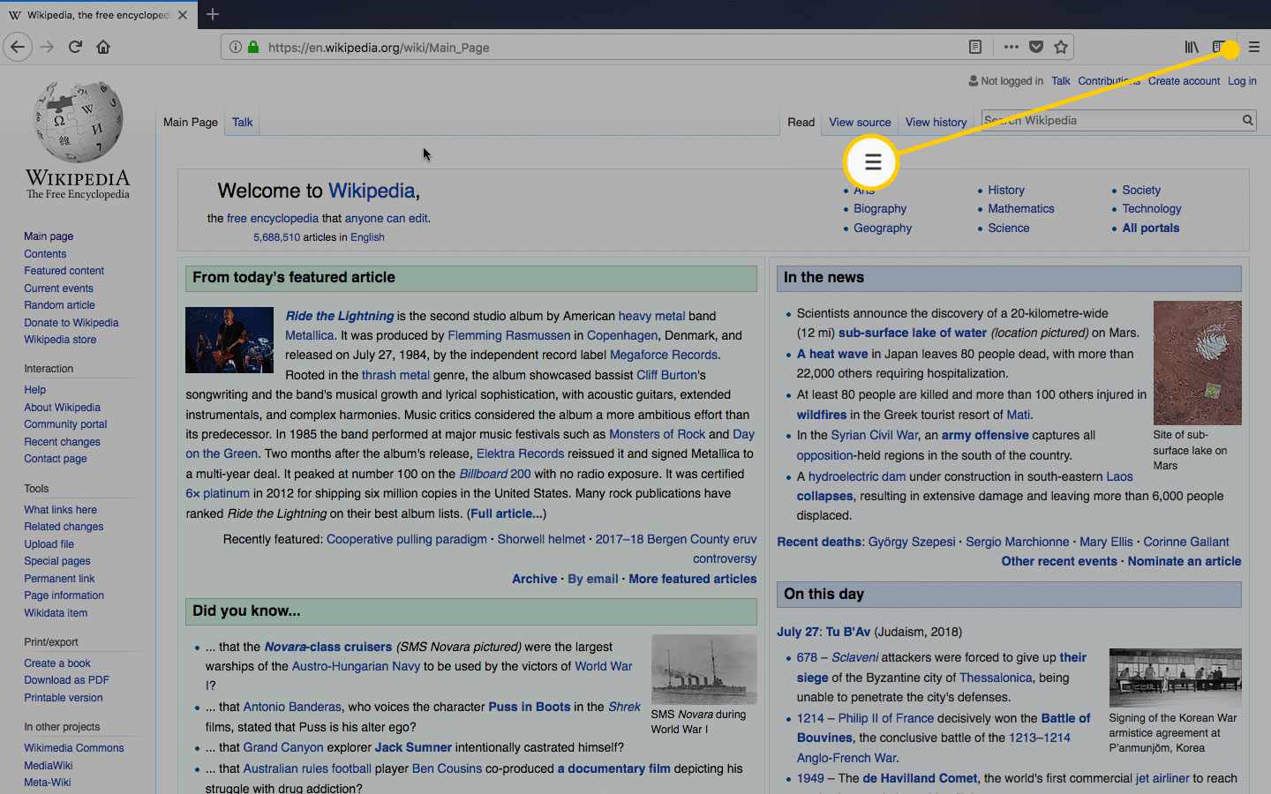Save the page to Pocket
Image resolution: width=1271 pixels, height=794 pixels.
(1036, 48)
